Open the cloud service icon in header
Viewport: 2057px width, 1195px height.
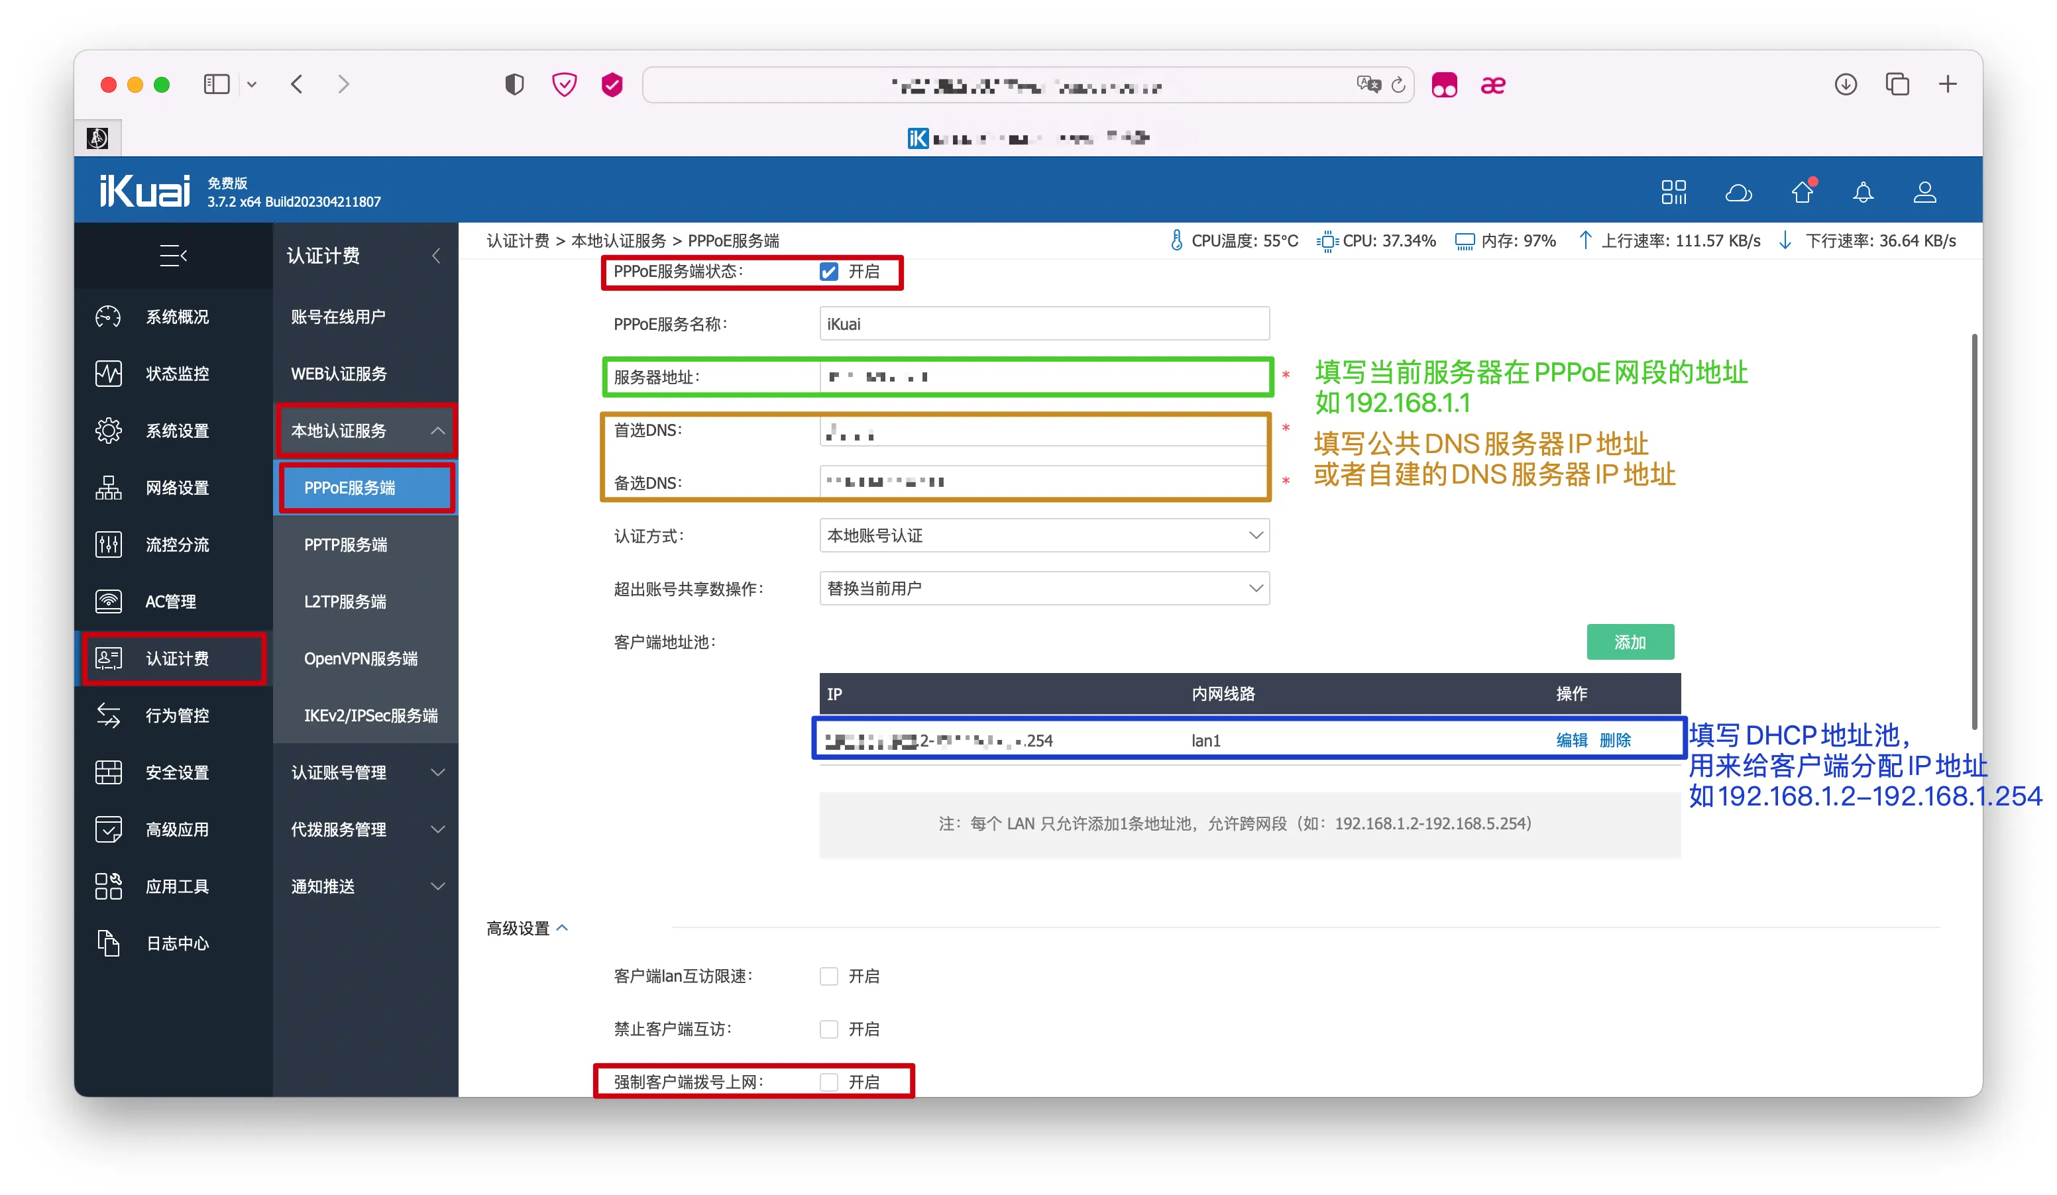click(x=1738, y=193)
